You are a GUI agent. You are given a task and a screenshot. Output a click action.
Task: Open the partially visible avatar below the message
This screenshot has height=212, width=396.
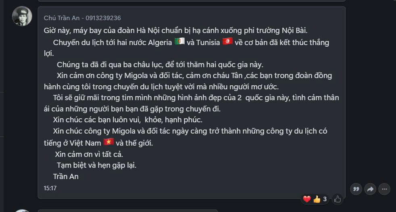22,210
